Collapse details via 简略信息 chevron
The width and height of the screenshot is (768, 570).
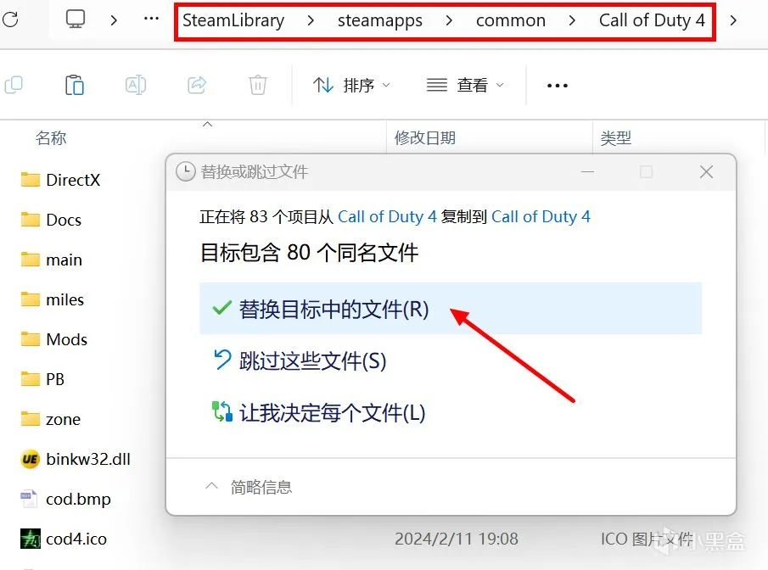(211, 486)
